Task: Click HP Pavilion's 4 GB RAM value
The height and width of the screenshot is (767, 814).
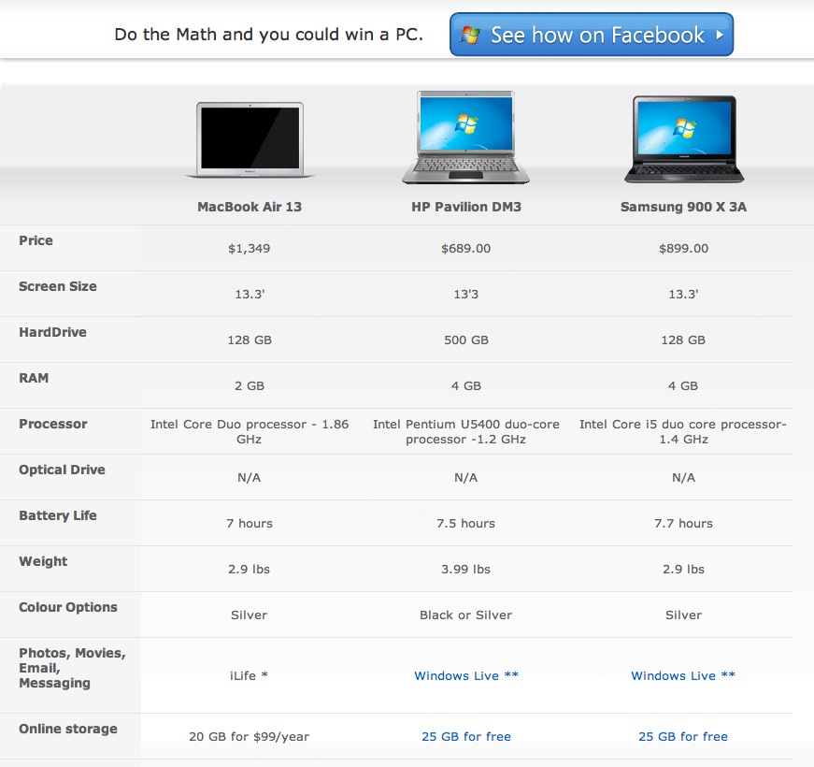Action: click(466, 385)
